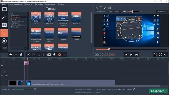The height and width of the screenshot is (95, 169).
Task: Click the Сохранить button
Action: [x=158, y=91]
